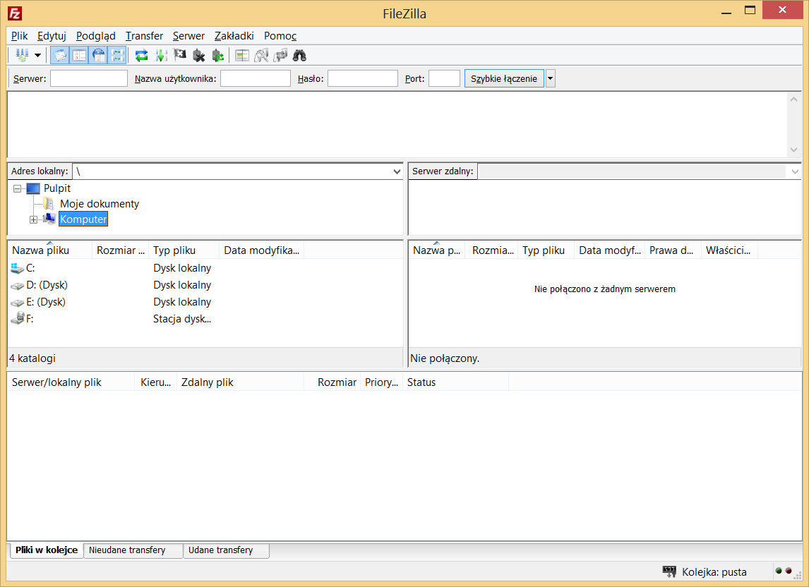Click the Serwer/lokalny plik queue header

(x=71, y=382)
